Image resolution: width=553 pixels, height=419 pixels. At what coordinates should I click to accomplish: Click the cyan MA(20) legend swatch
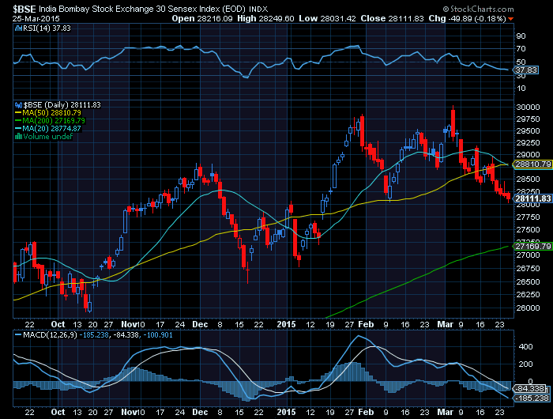(18, 129)
